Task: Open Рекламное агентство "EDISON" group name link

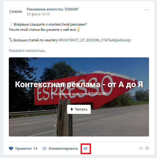Action: (x=53, y=9)
